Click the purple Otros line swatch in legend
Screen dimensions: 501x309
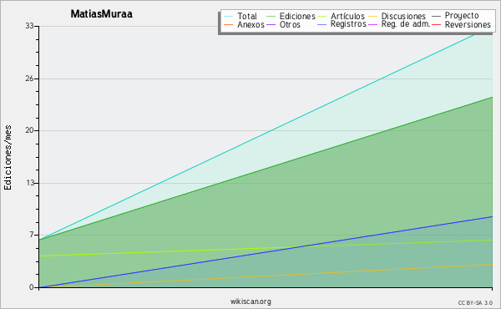[x=271, y=24]
